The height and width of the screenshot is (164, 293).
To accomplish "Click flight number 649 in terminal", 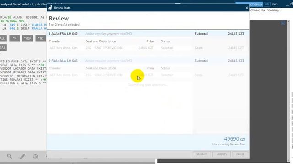I will click(12, 25).
